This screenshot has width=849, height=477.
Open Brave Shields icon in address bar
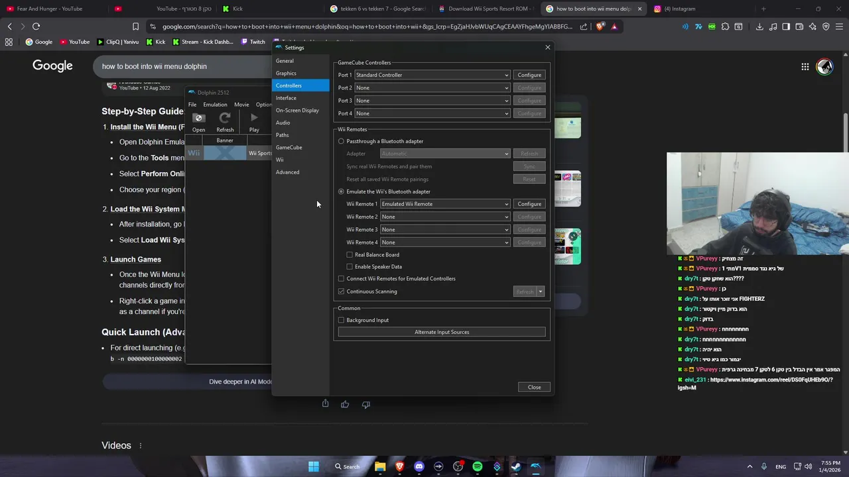(600, 26)
